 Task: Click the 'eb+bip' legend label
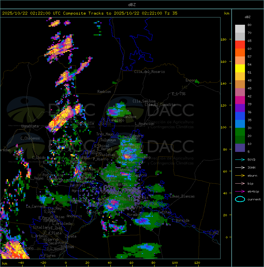tap(253, 192)
